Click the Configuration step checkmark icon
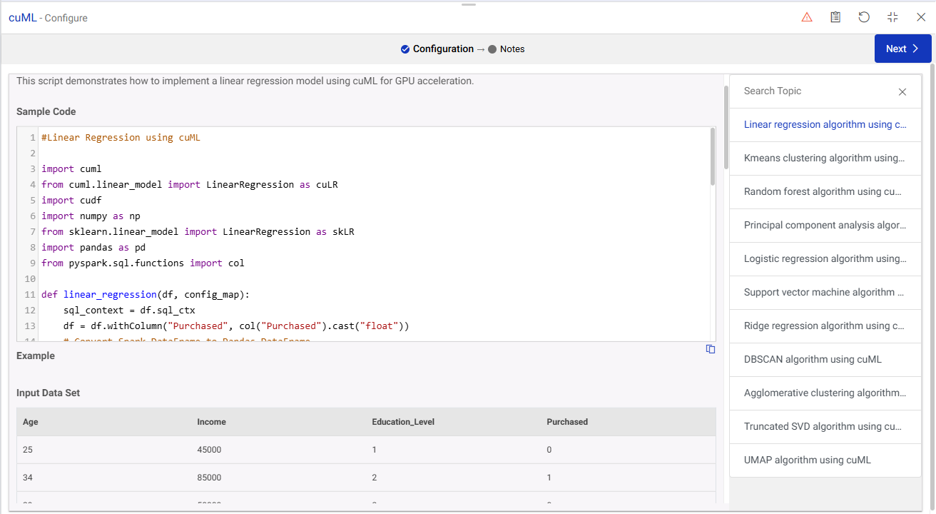The image size is (936, 514). coord(407,49)
